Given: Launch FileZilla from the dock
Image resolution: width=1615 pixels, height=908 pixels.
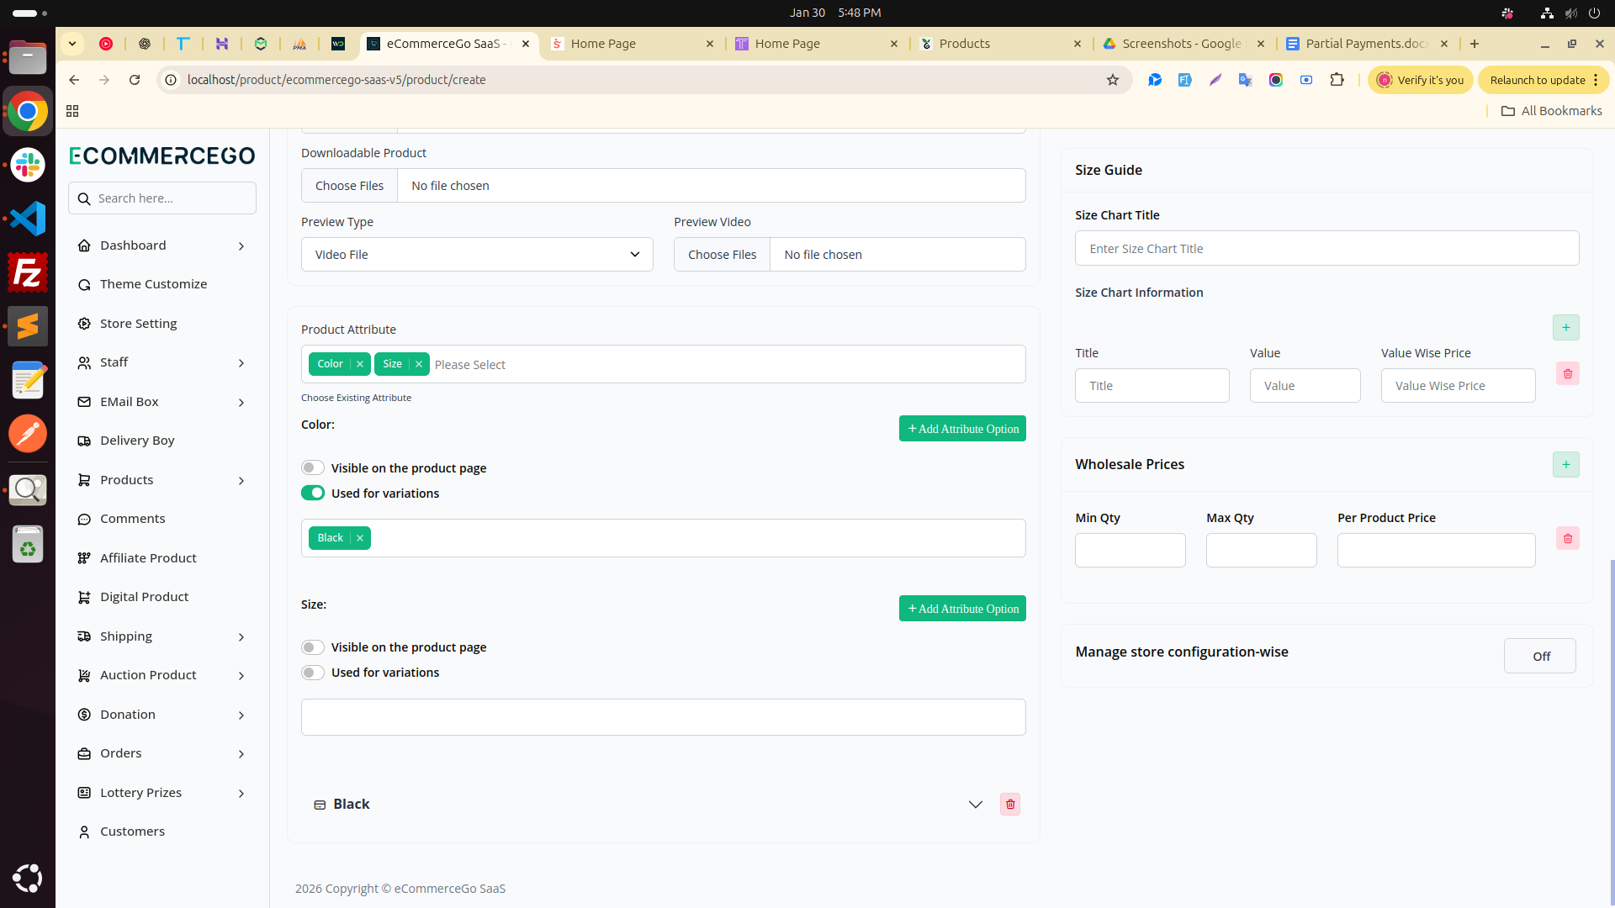Looking at the screenshot, I should tap(28, 273).
